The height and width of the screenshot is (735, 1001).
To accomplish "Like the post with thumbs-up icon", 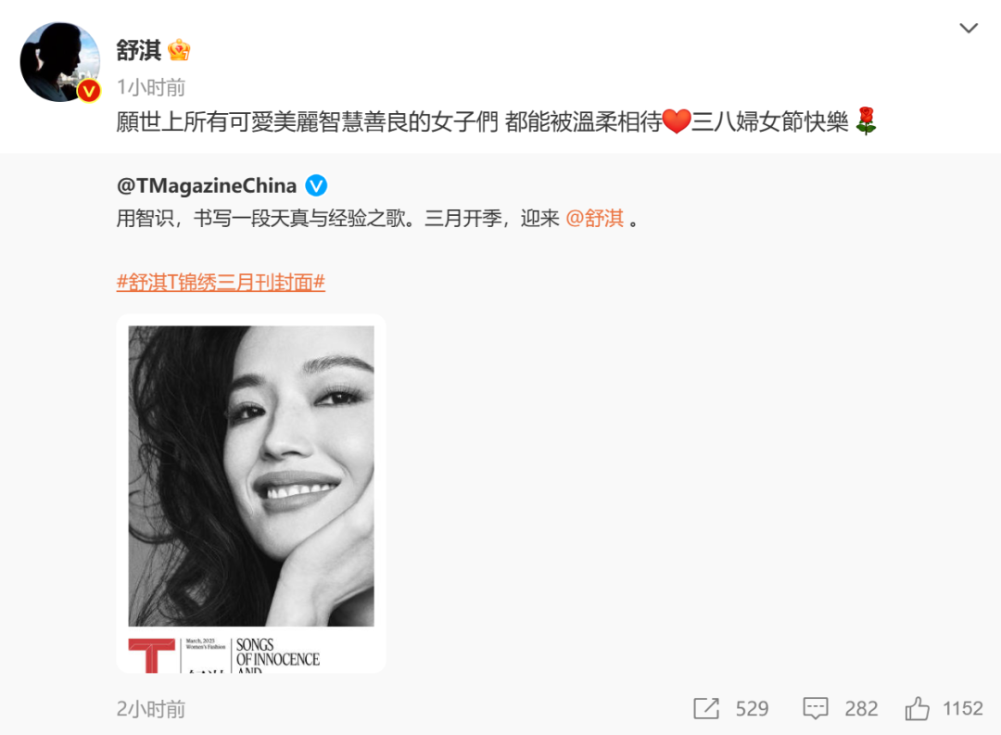I will (x=917, y=708).
